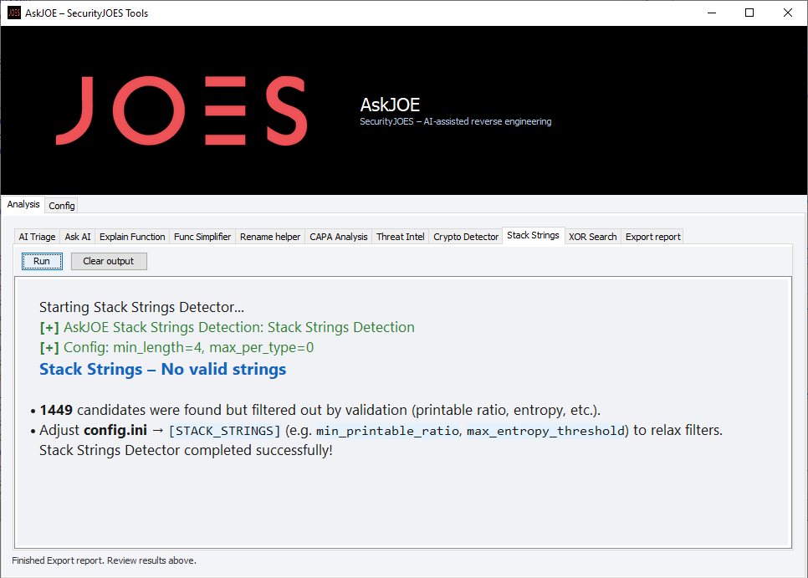Switch to XOR Search tab
This screenshot has width=808, height=578.
pyautogui.click(x=592, y=237)
